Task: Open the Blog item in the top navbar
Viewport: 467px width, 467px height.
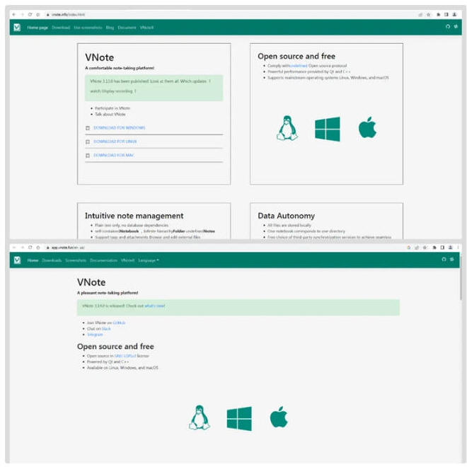Action: coord(110,28)
